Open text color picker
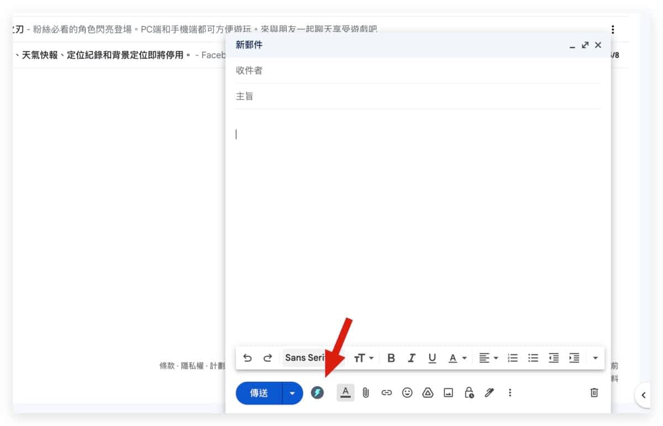The width and height of the screenshot is (663, 426). tap(457, 358)
